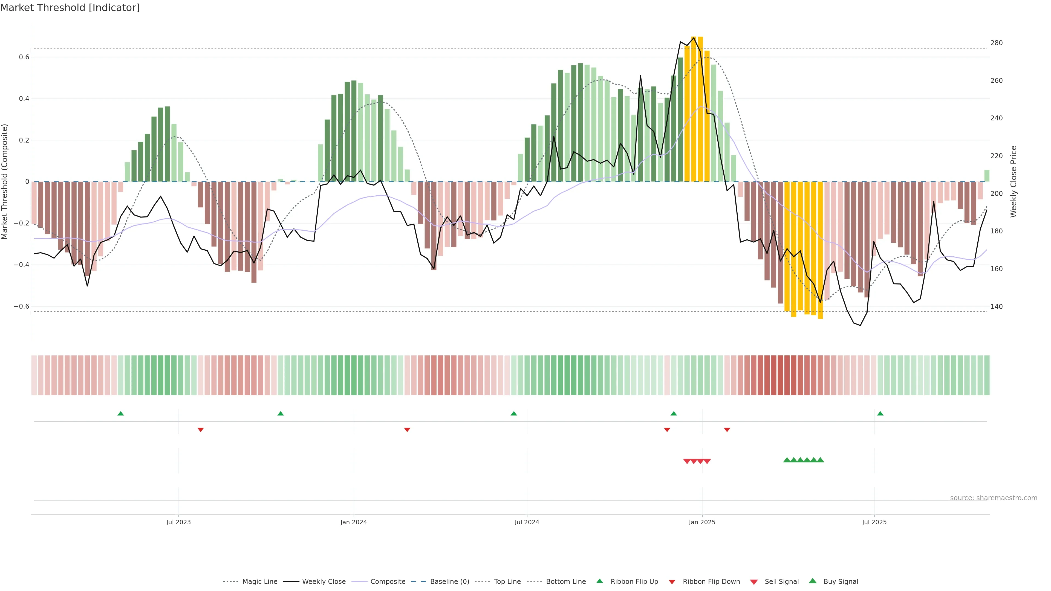Click the Weekly Close Price right axis title
1051x591 pixels.
point(1014,181)
